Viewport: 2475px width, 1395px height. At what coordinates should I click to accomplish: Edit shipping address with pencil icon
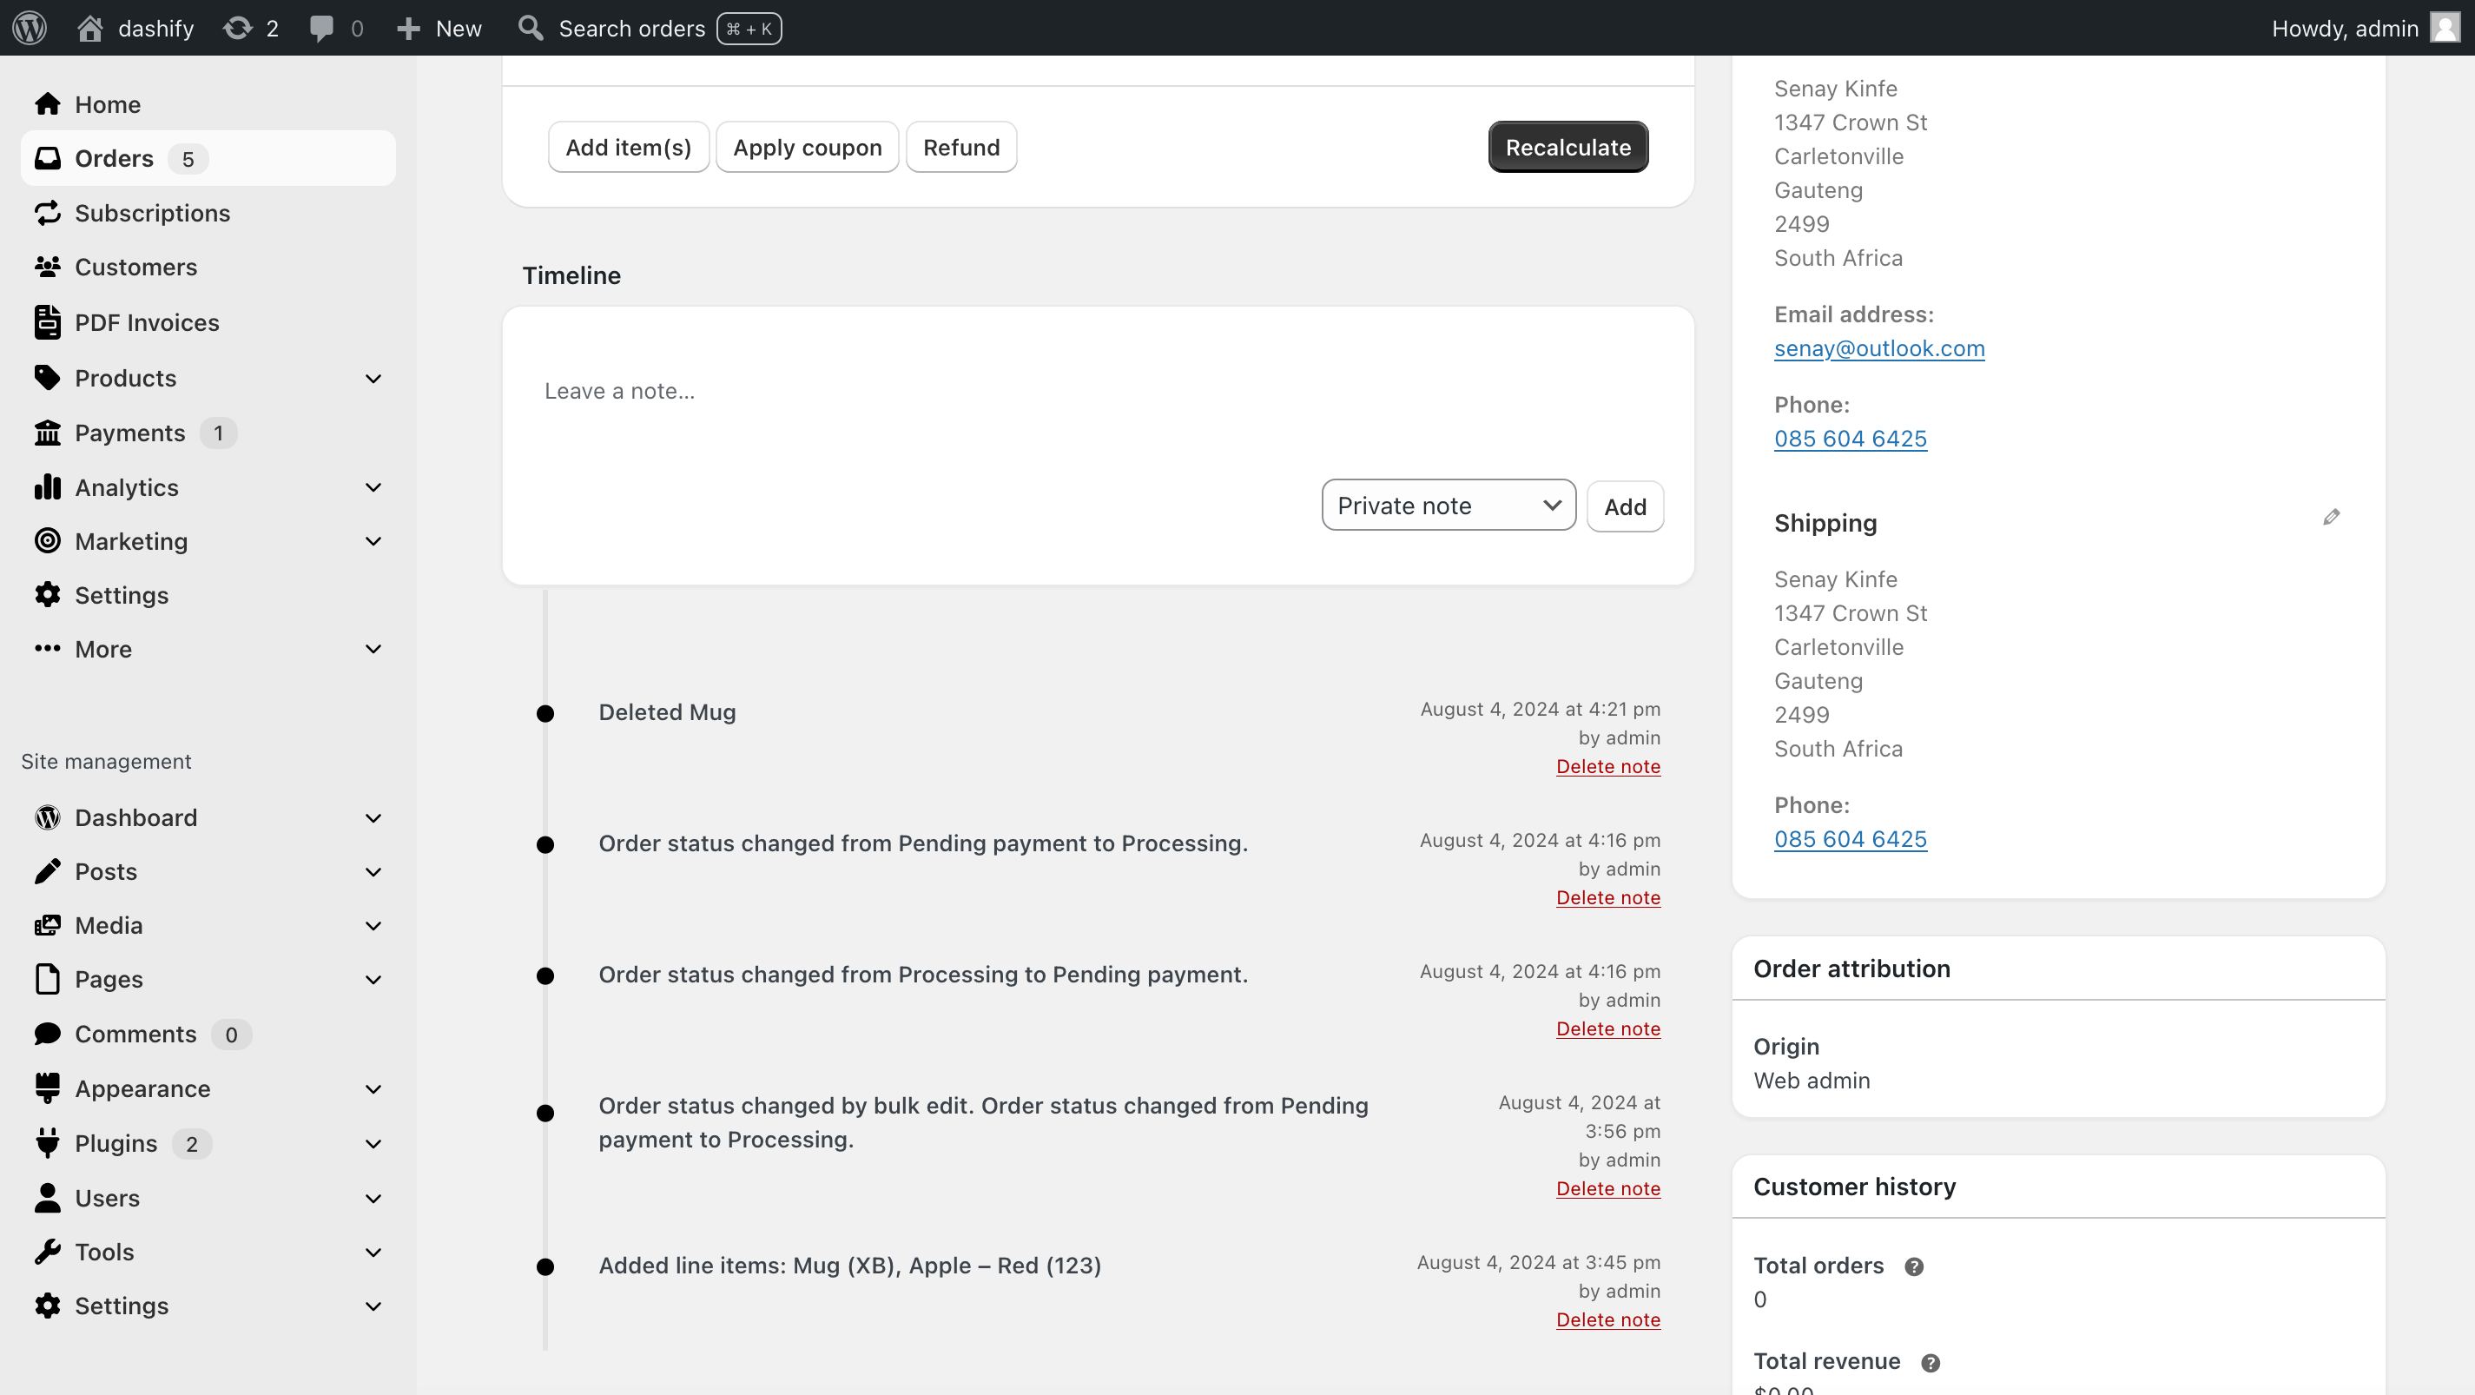2331,517
